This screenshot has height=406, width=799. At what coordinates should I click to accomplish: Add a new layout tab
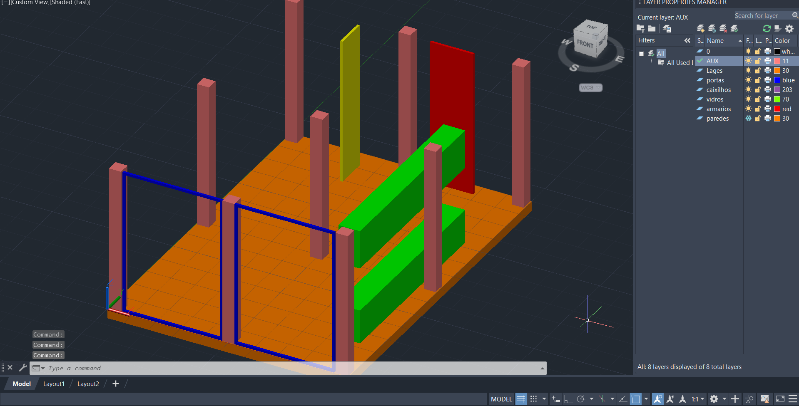(116, 384)
